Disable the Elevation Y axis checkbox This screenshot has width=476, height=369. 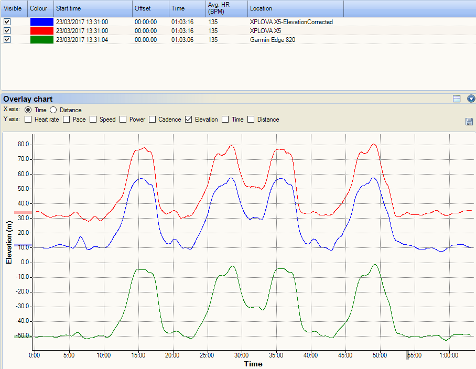[189, 120]
